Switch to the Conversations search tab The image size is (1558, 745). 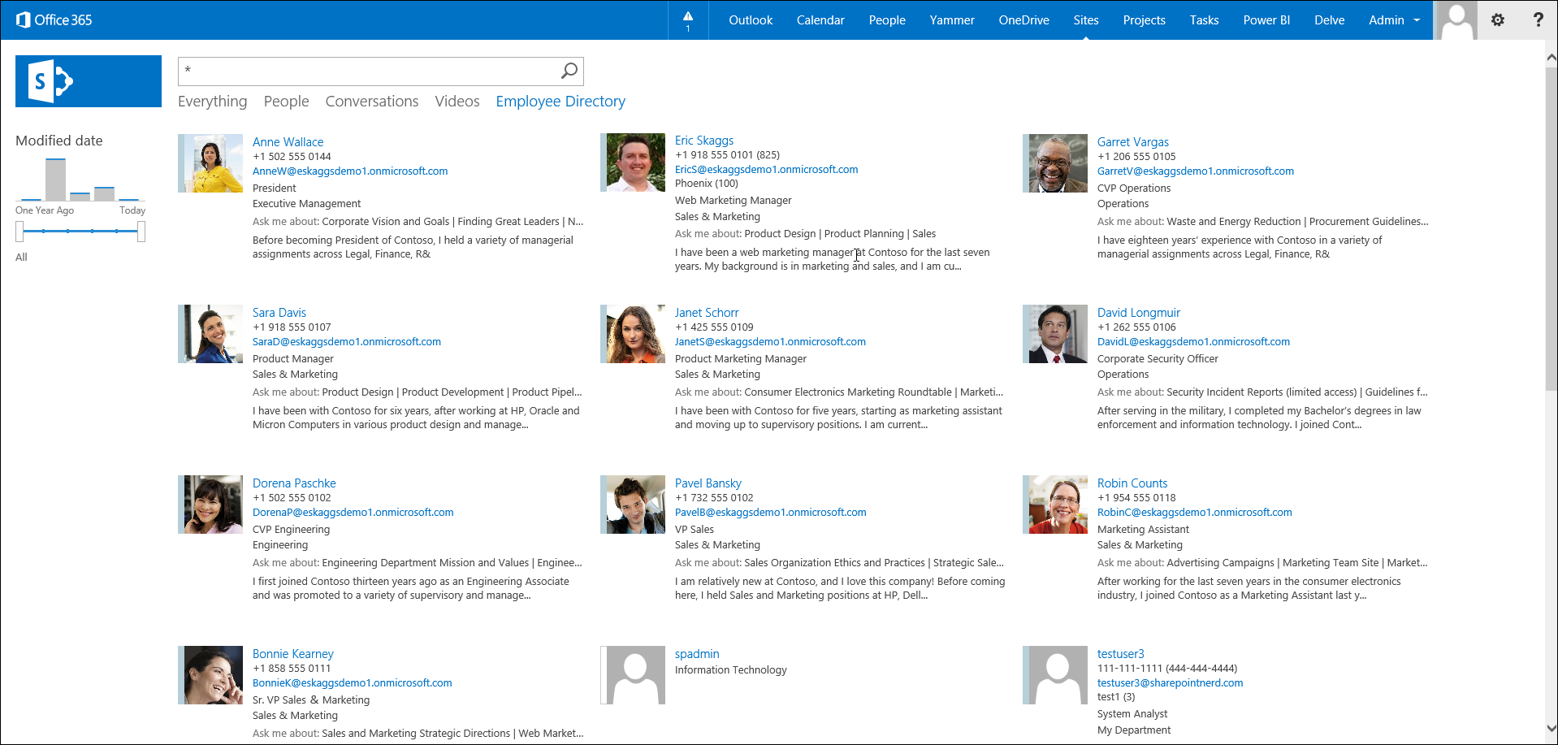pos(372,101)
